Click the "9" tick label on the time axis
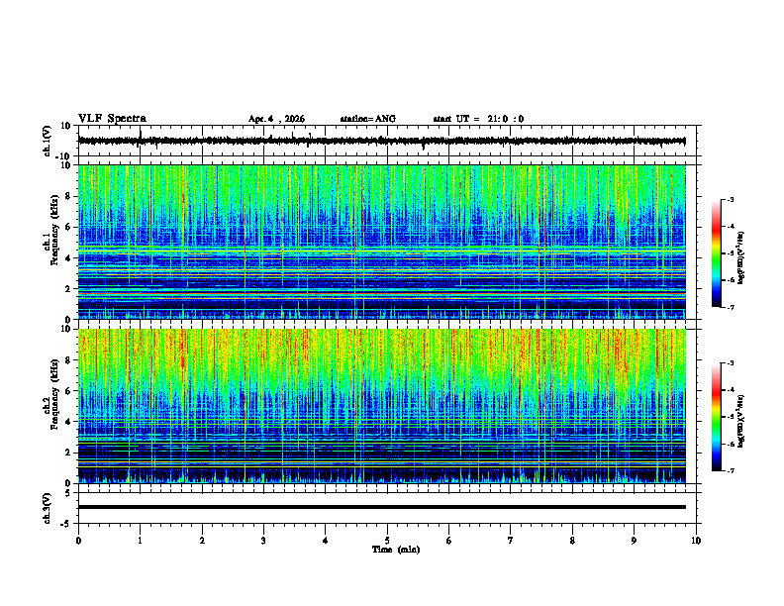 coord(634,541)
